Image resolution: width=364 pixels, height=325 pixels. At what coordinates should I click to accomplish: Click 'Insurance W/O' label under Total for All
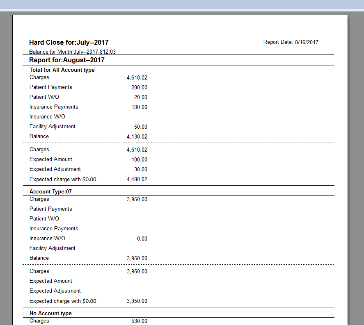47,117
